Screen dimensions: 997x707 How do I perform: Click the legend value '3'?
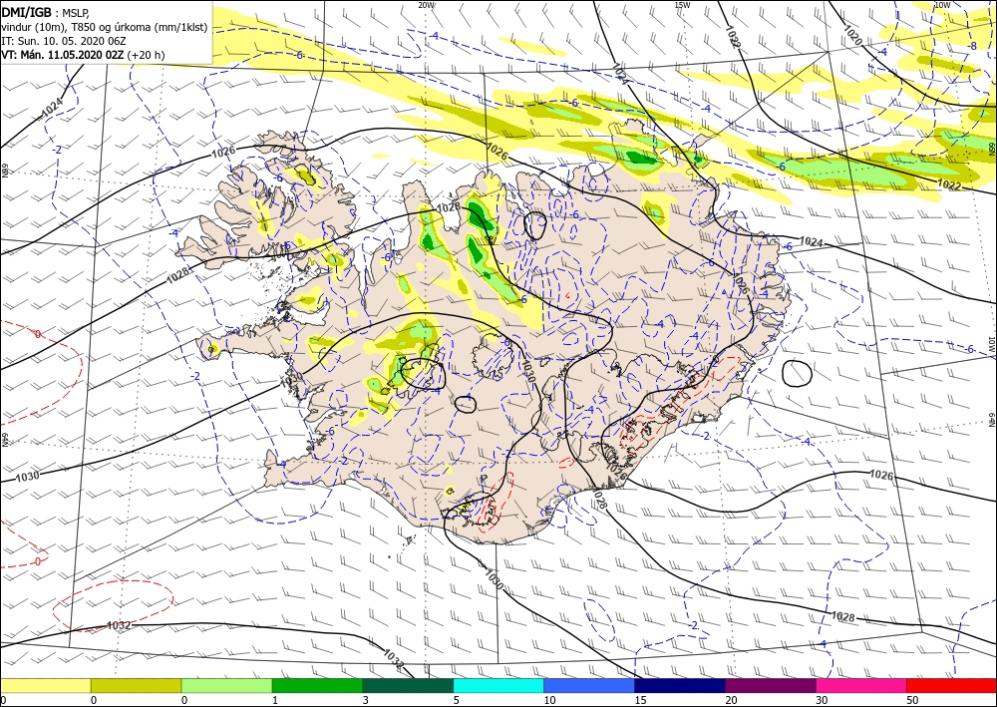[366, 700]
